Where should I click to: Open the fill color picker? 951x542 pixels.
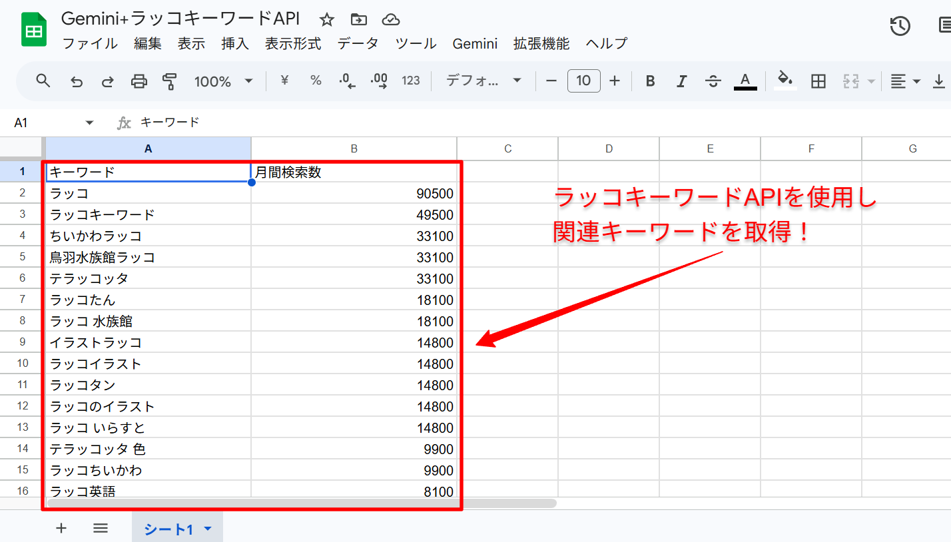coord(786,81)
